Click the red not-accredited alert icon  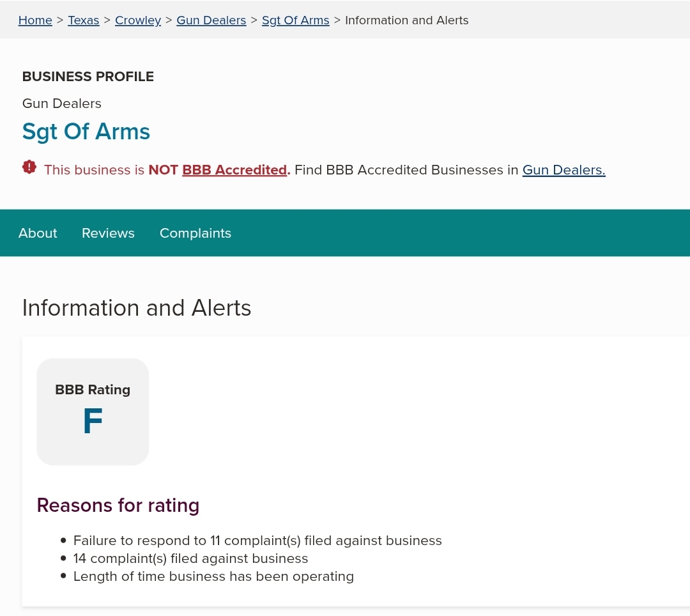[29, 167]
